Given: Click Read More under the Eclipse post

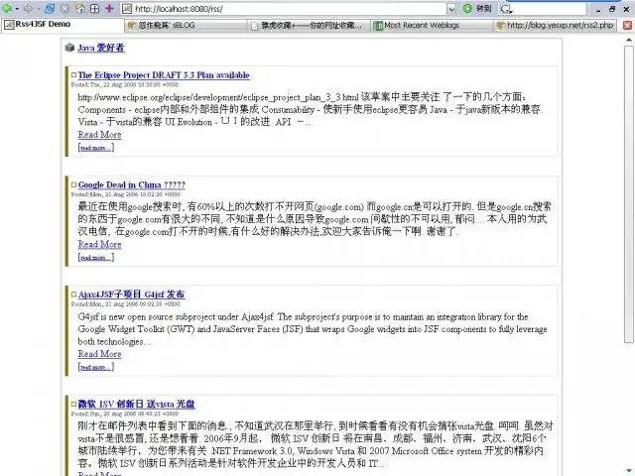Looking at the screenshot, I should click(99, 135).
